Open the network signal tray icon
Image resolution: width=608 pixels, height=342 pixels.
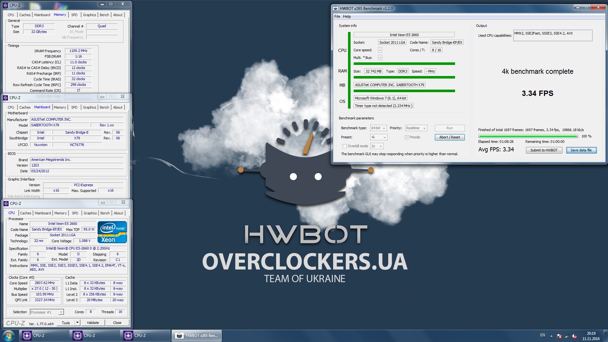click(567, 336)
